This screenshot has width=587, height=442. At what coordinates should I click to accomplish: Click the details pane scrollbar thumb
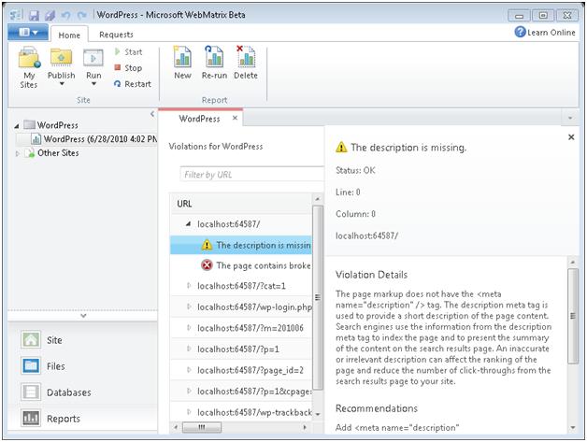[x=573, y=316]
